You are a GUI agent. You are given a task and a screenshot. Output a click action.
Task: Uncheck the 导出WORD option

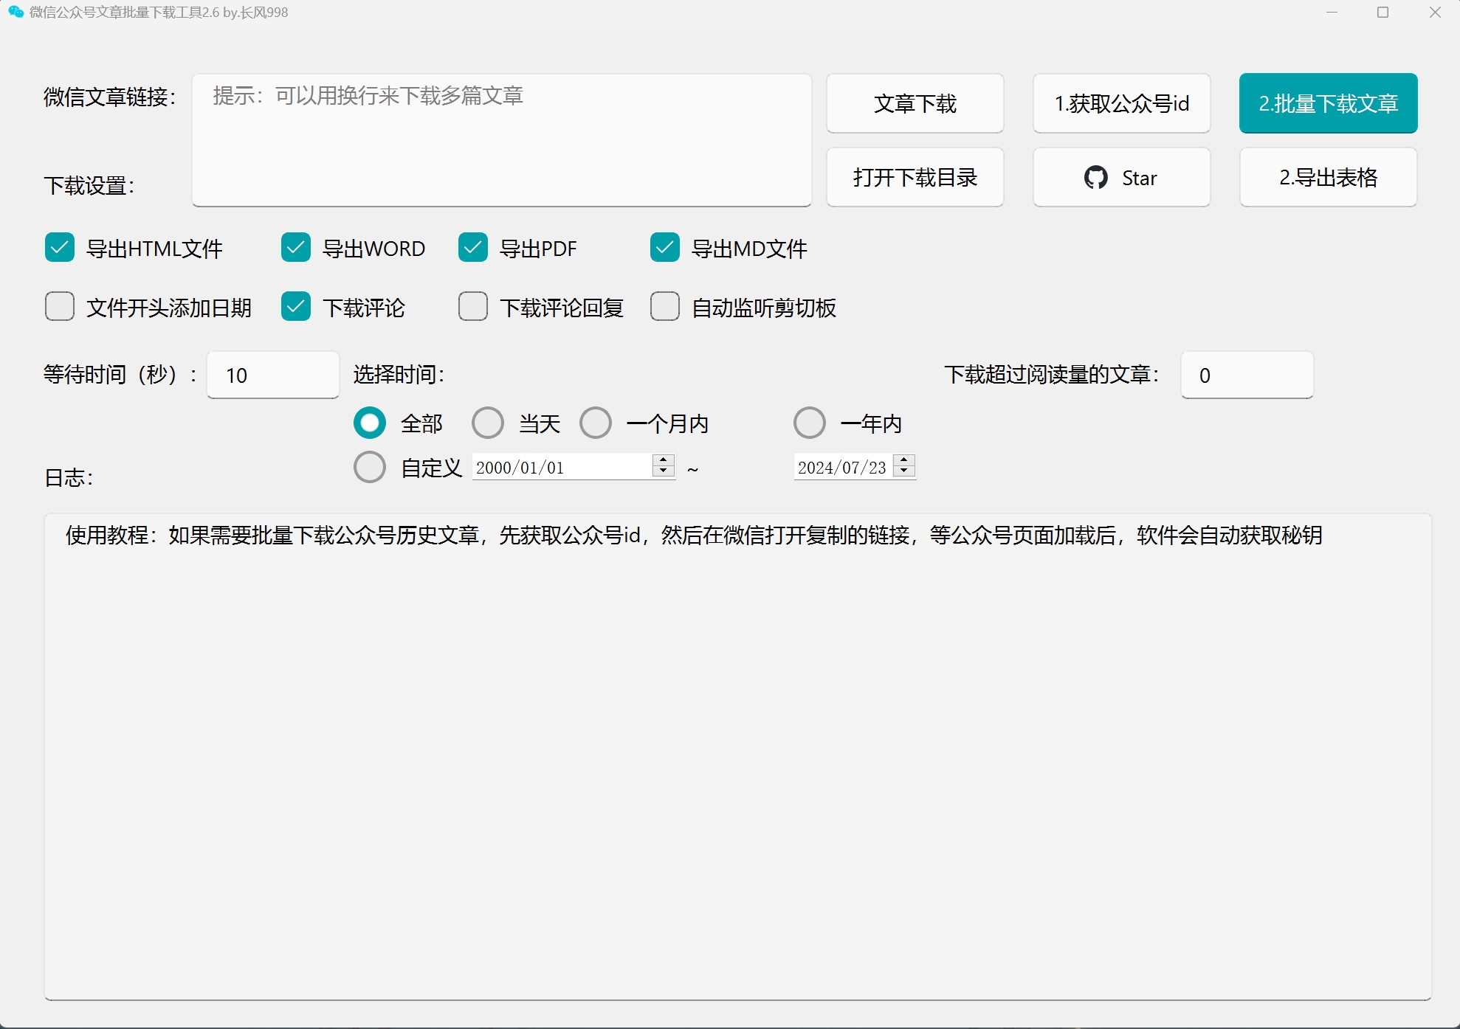[x=295, y=248]
